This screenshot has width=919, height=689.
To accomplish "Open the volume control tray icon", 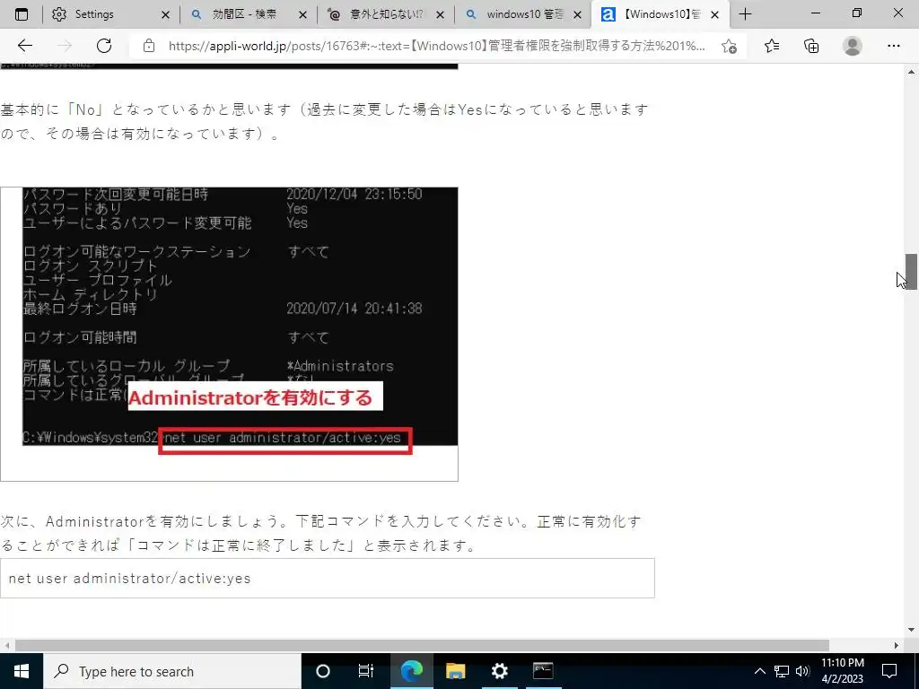I will point(803,671).
